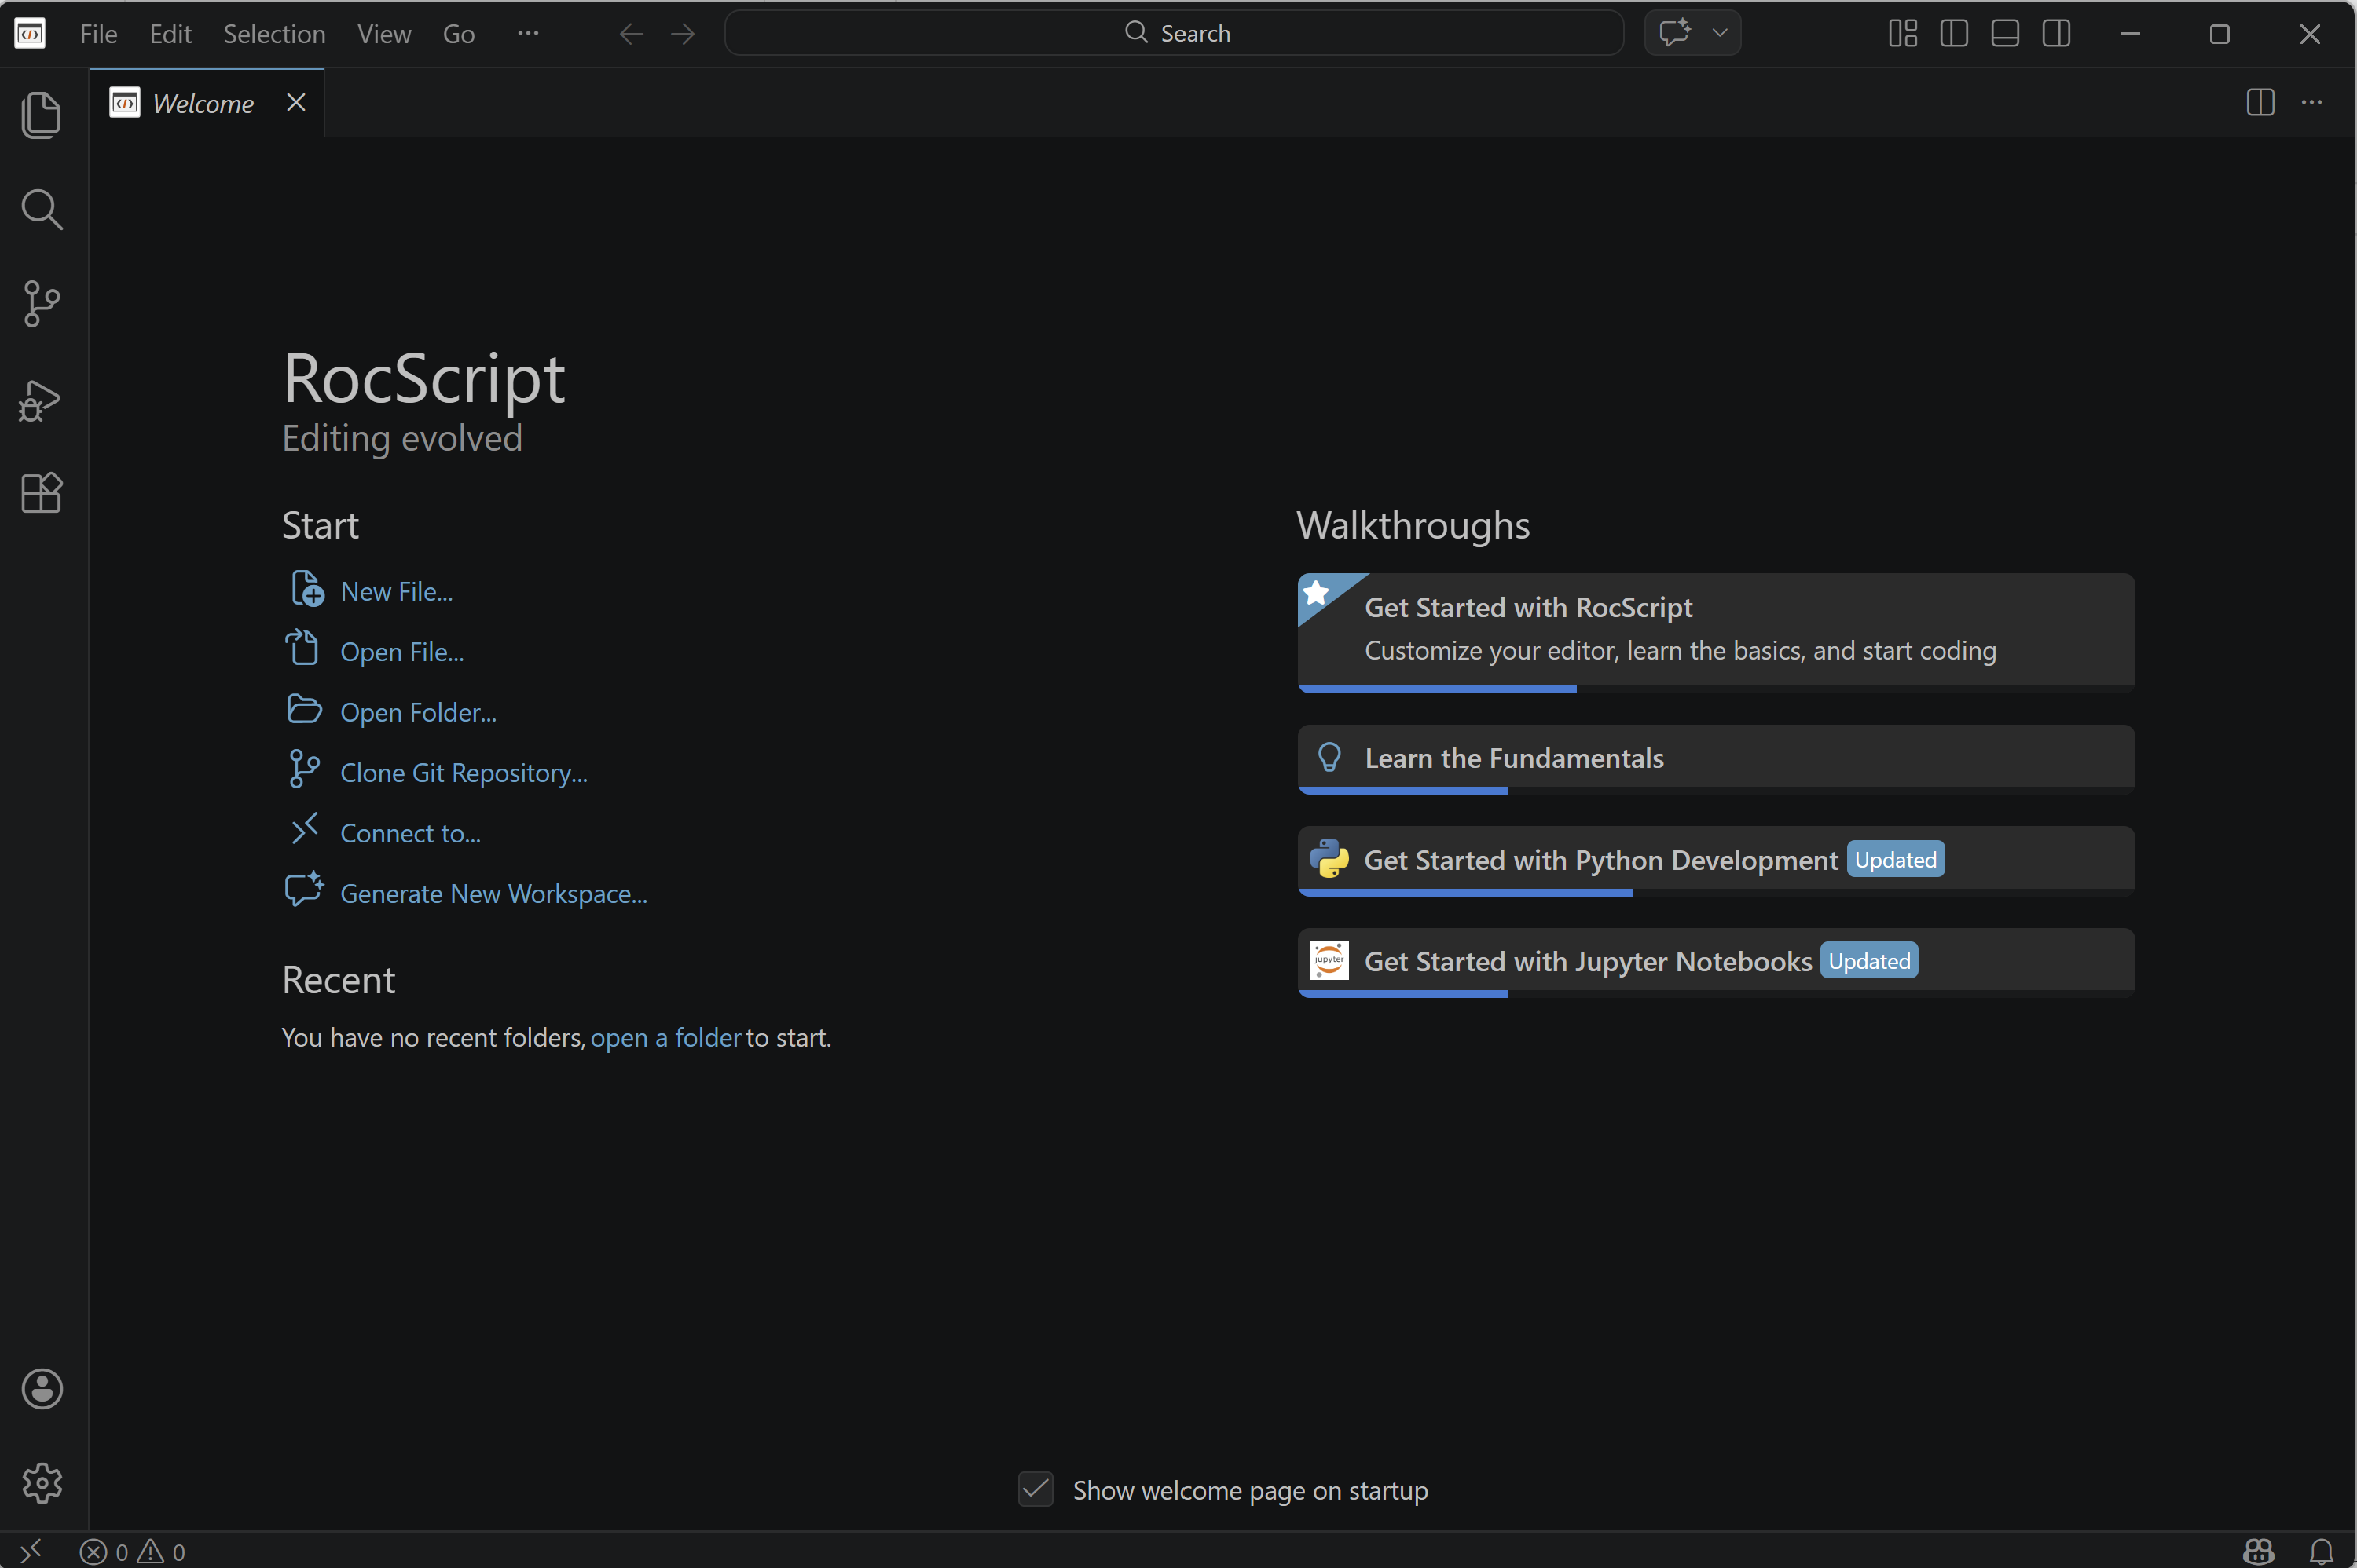Viewport: 2357px width, 1568px height.
Task: Click Generate New Workspace... link
Action: (x=494, y=893)
